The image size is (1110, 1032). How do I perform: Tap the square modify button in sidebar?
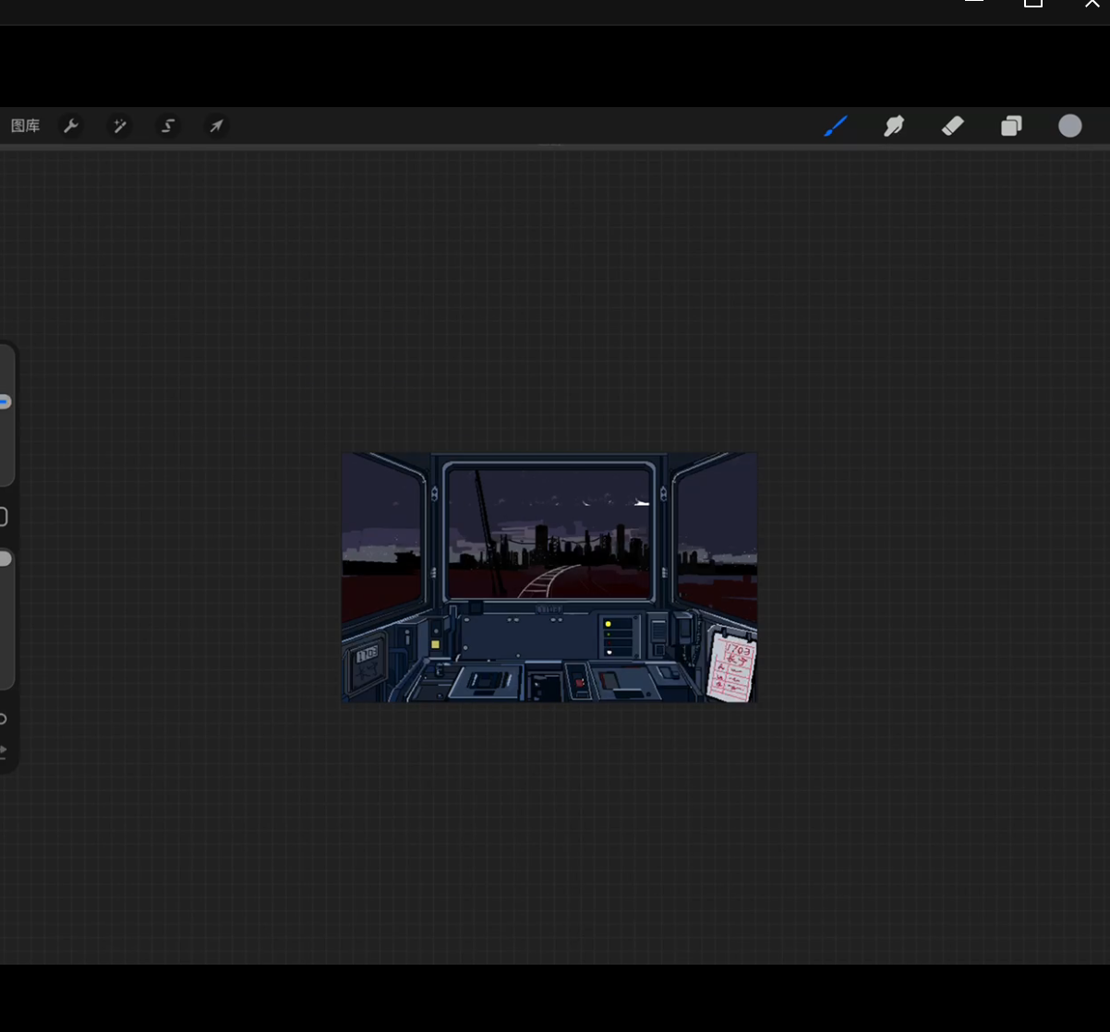pyautogui.click(x=3, y=517)
